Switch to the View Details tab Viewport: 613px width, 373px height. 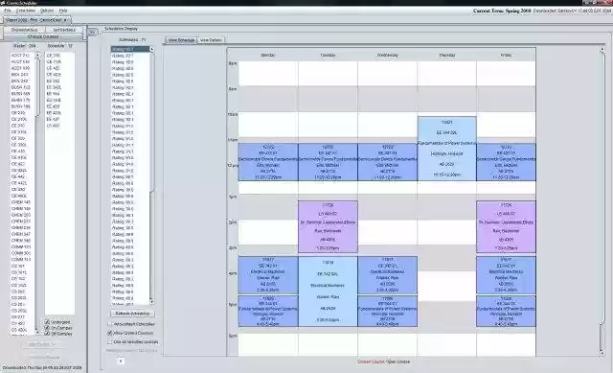pos(211,40)
